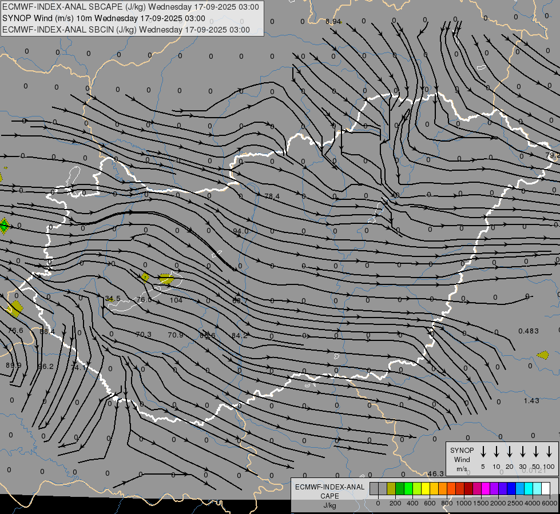The height and width of the screenshot is (514, 560).
Task: Click the SYNOP wind arrow labeled 20
Action: tap(509, 452)
